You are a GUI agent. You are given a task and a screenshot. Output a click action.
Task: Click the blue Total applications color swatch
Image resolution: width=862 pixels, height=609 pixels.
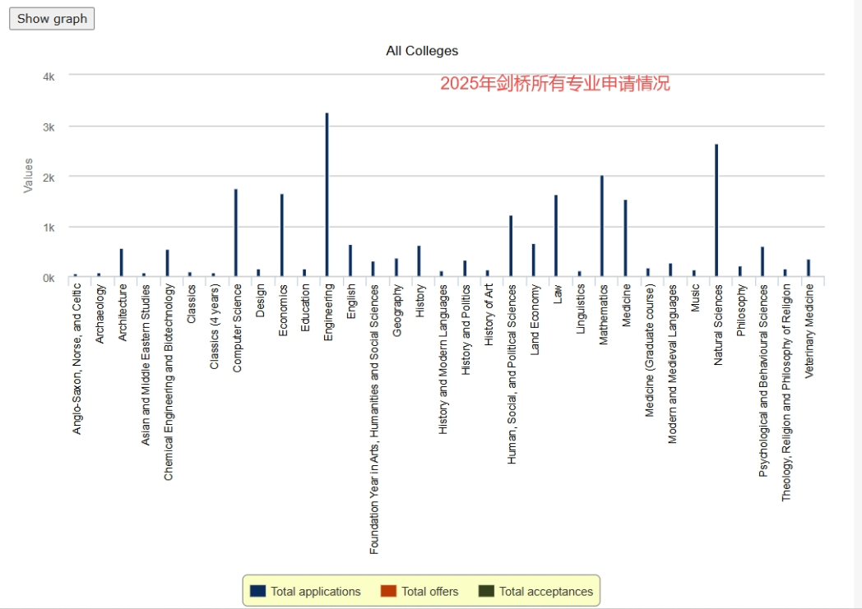coord(257,591)
